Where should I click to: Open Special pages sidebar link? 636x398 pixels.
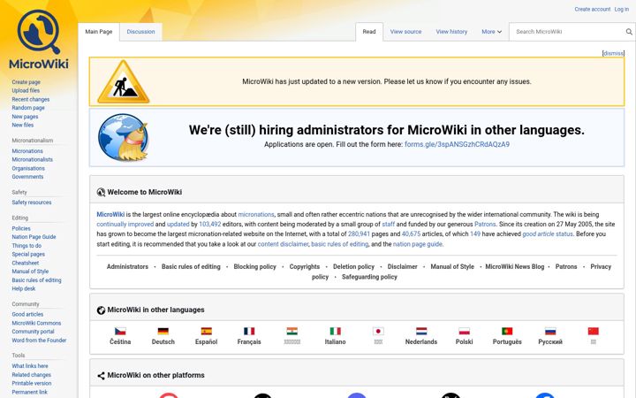pyautogui.click(x=28, y=254)
